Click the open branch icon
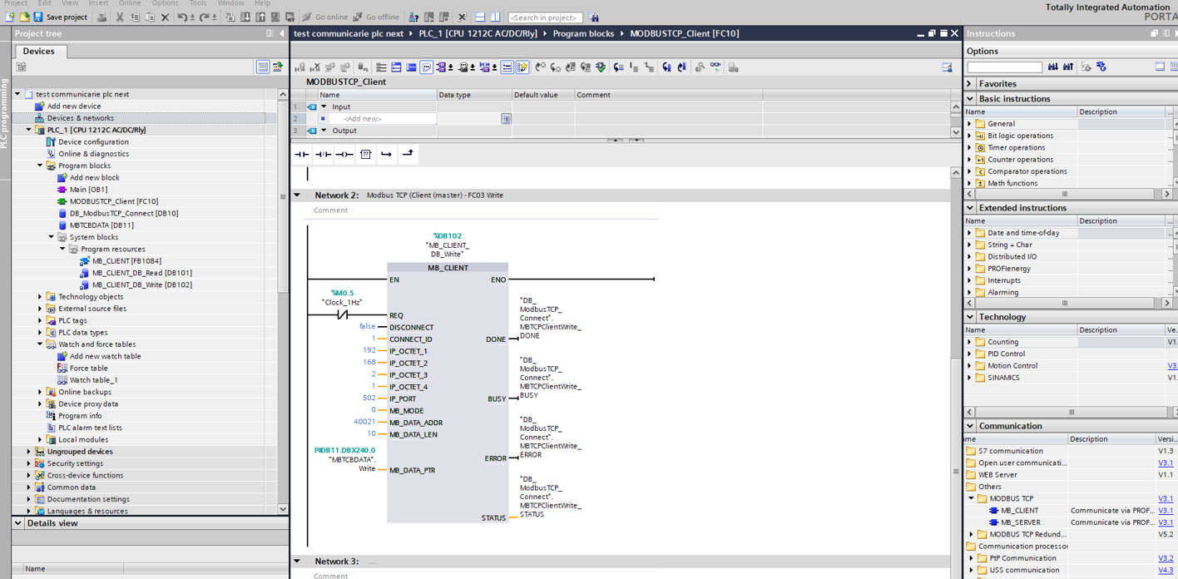This screenshot has width=1178, height=579. [x=386, y=154]
